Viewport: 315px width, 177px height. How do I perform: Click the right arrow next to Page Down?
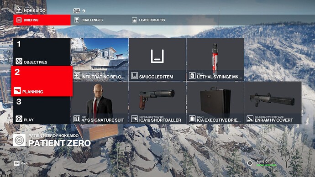[x=84, y=10]
